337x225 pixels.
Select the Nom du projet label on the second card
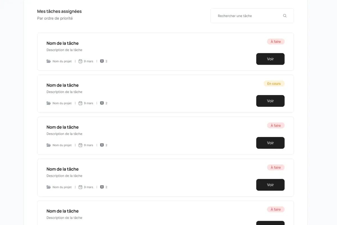62,103
